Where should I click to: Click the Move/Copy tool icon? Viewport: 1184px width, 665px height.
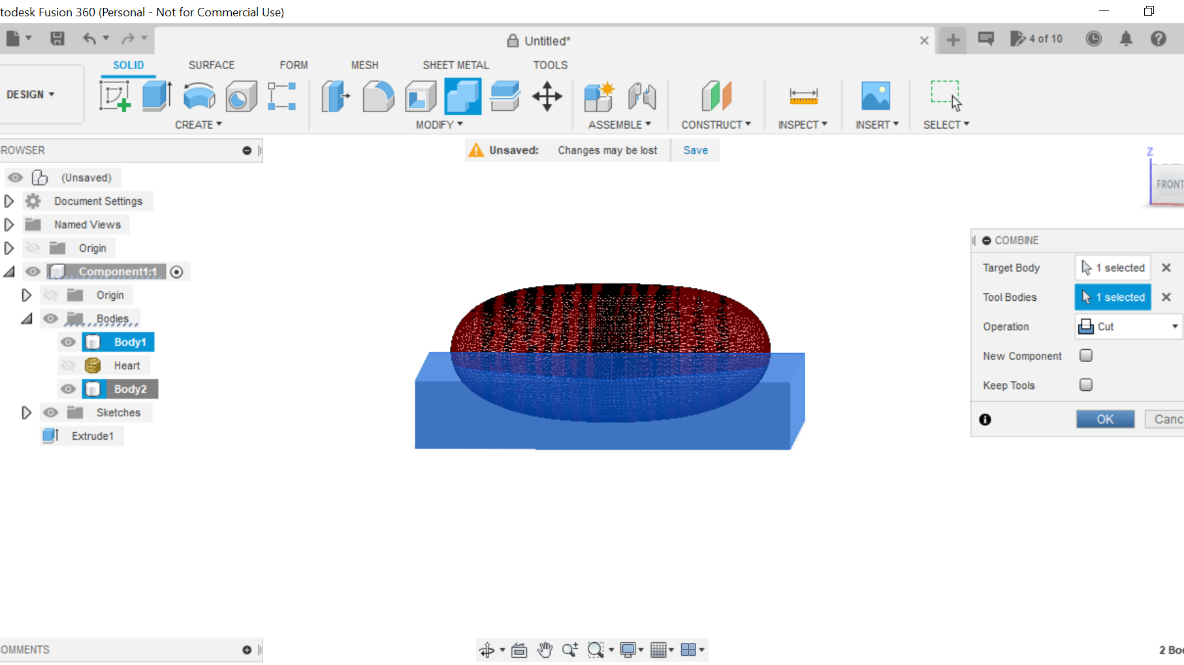547,96
